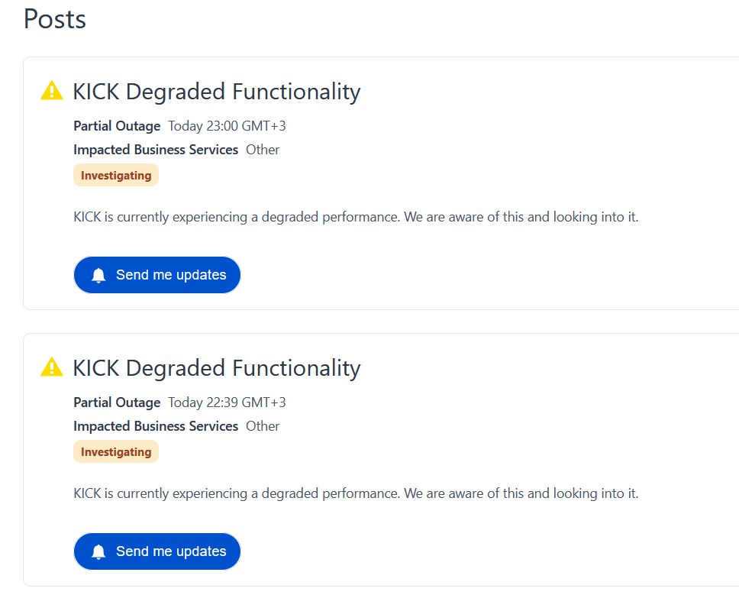
Task: Click the Today 22:39 GMT+3 timestamp
Action: (227, 402)
